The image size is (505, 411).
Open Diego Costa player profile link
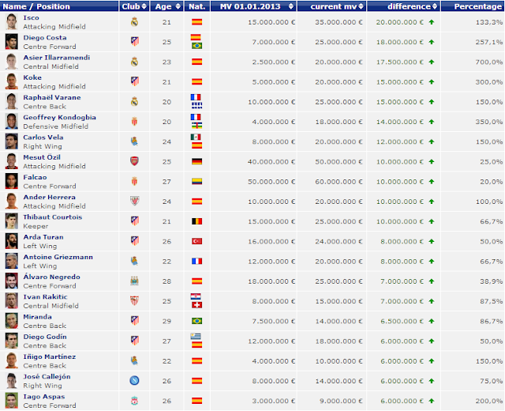[45, 38]
